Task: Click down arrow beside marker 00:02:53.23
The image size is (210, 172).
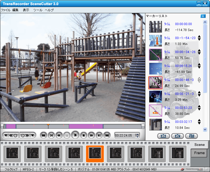Action: coord(199,109)
